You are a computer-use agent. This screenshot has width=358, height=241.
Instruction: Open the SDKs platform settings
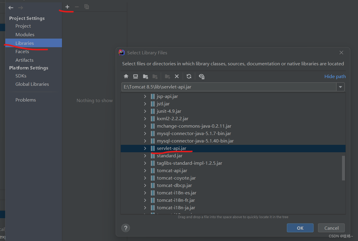tap(21, 76)
